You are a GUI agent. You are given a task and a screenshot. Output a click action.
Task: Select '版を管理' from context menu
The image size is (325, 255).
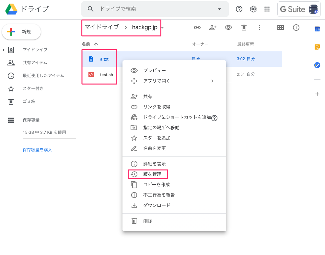(152, 174)
